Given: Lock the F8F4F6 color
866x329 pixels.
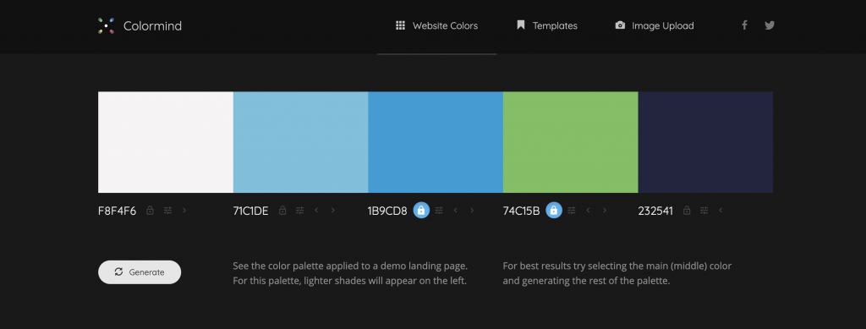Looking at the screenshot, I should [150, 211].
